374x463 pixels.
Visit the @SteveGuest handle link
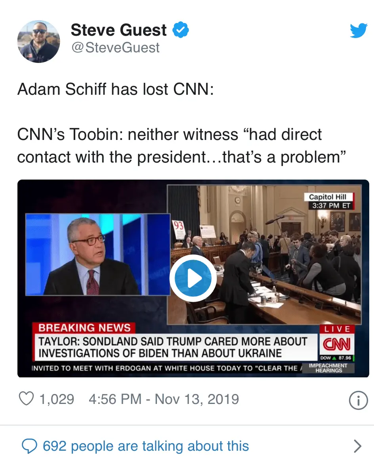[115, 48]
